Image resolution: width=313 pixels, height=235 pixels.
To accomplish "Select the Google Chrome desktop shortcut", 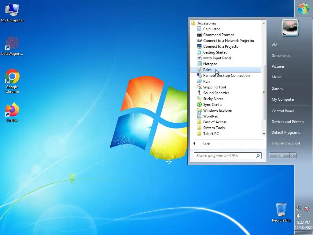I will pyautogui.click(x=12, y=81).
